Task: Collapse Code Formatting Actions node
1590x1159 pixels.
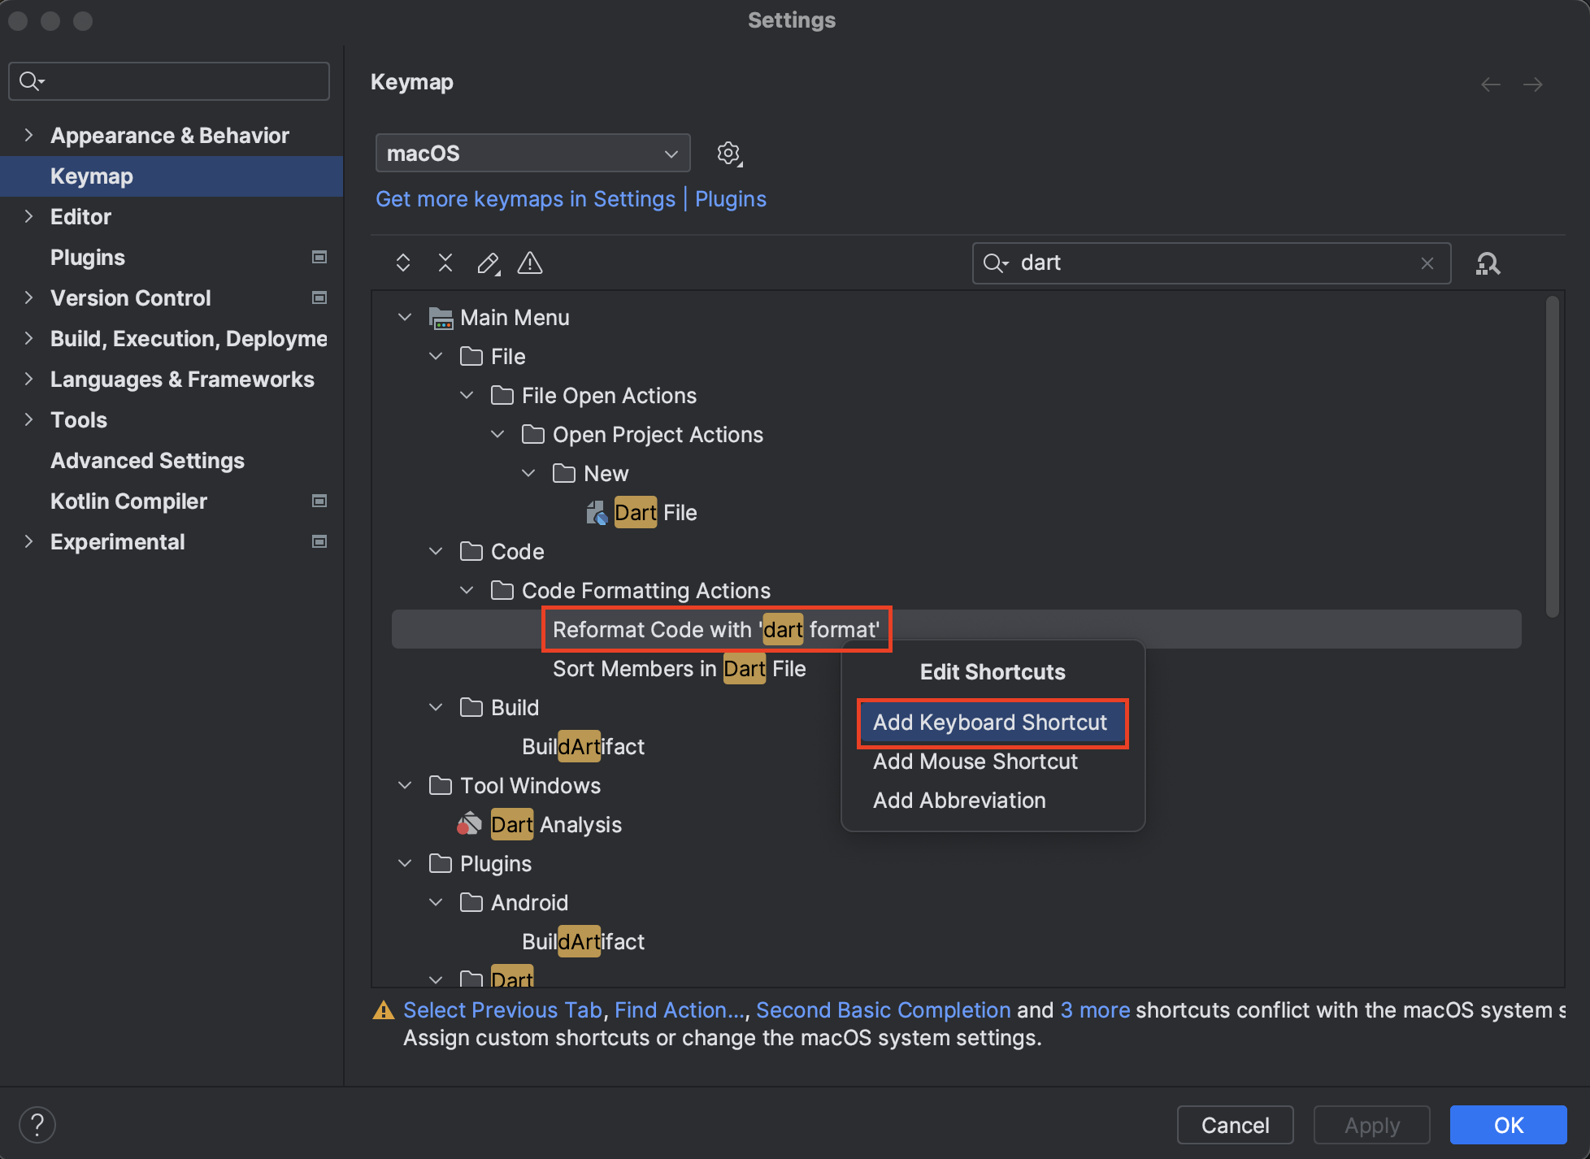Action: [467, 590]
